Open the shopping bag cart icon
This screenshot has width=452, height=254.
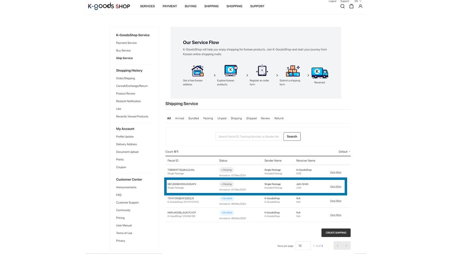(351, 6)
